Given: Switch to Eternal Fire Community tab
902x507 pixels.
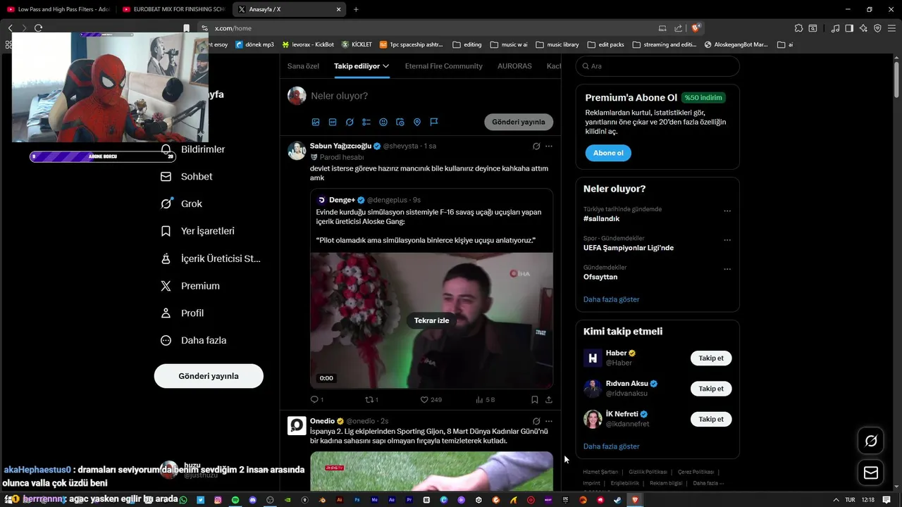Looking at the screenshot, I should [x=444, y=66].
